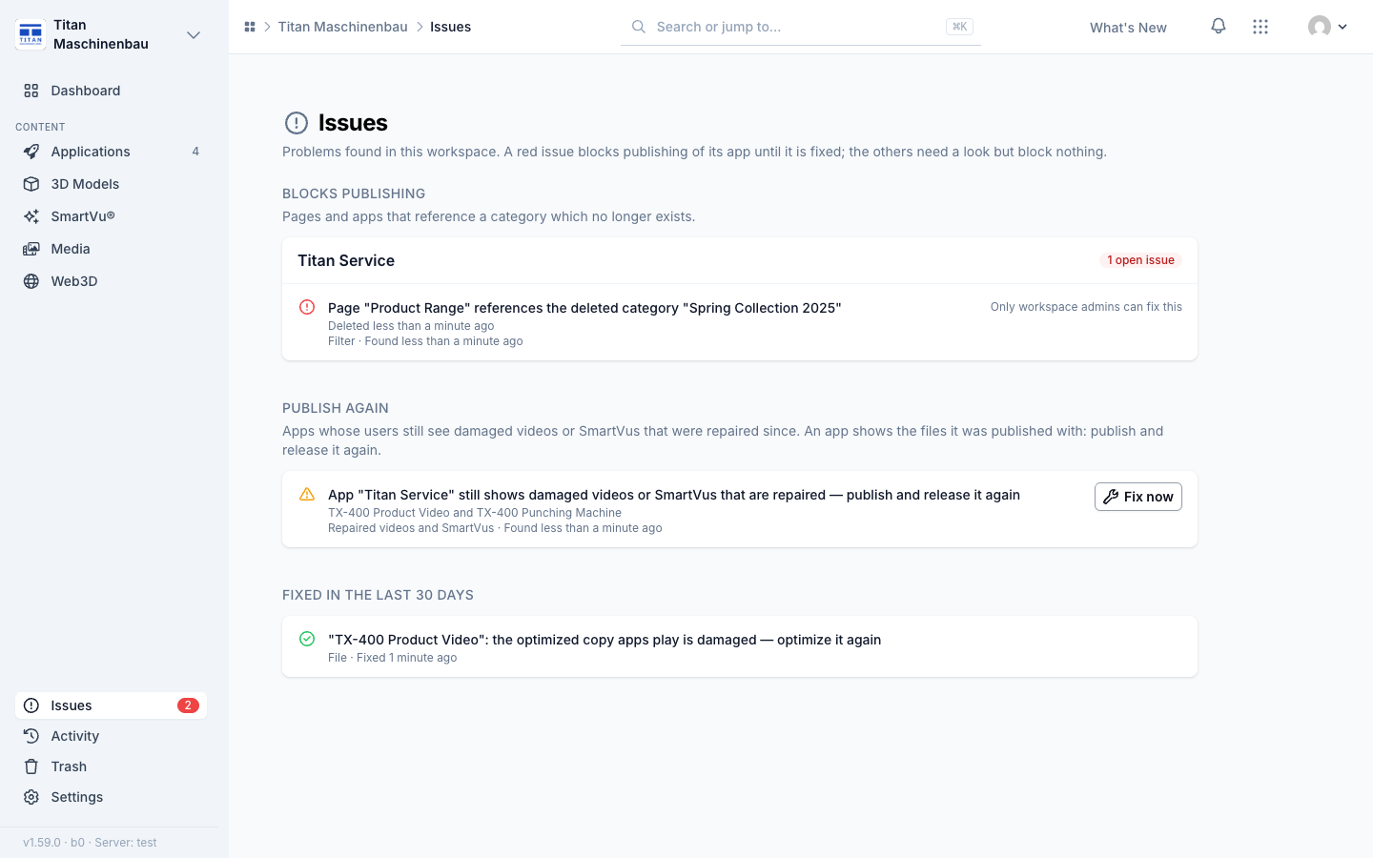Open the apps grid launcher

tap(1260, 27)
